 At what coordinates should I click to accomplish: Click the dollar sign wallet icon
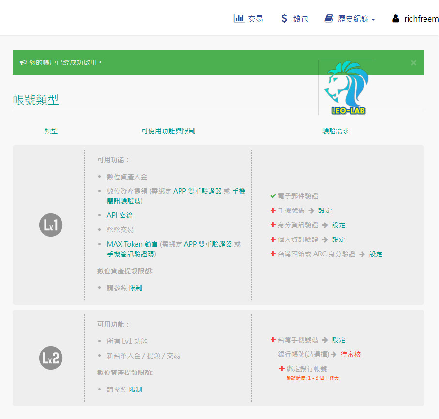click(284, 18)
